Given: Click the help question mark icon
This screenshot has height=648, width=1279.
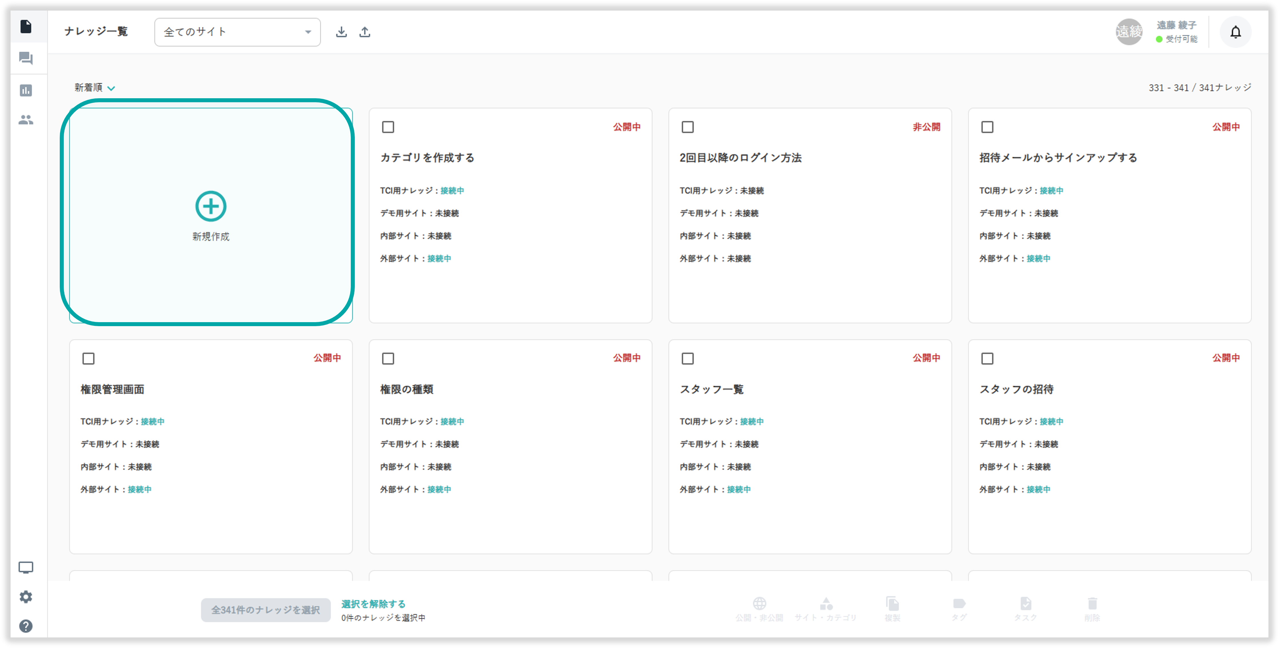Looking at the screenshot, I should click(x=26, y=626).
